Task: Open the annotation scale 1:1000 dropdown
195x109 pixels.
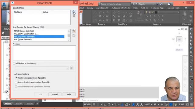Action: pos(148,104)
